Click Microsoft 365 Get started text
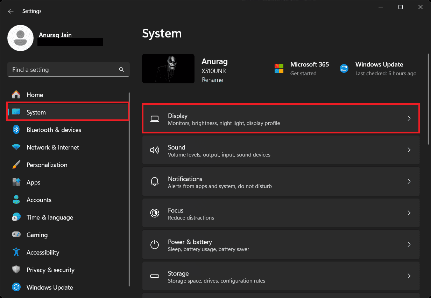Screen dimensions: 431x298 click(303, 74)
